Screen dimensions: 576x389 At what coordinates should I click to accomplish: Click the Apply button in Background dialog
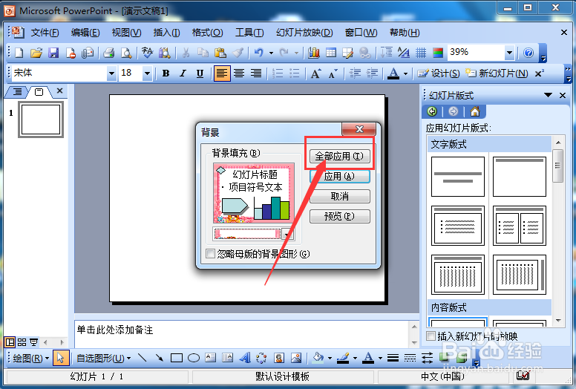tap(339, 176)
